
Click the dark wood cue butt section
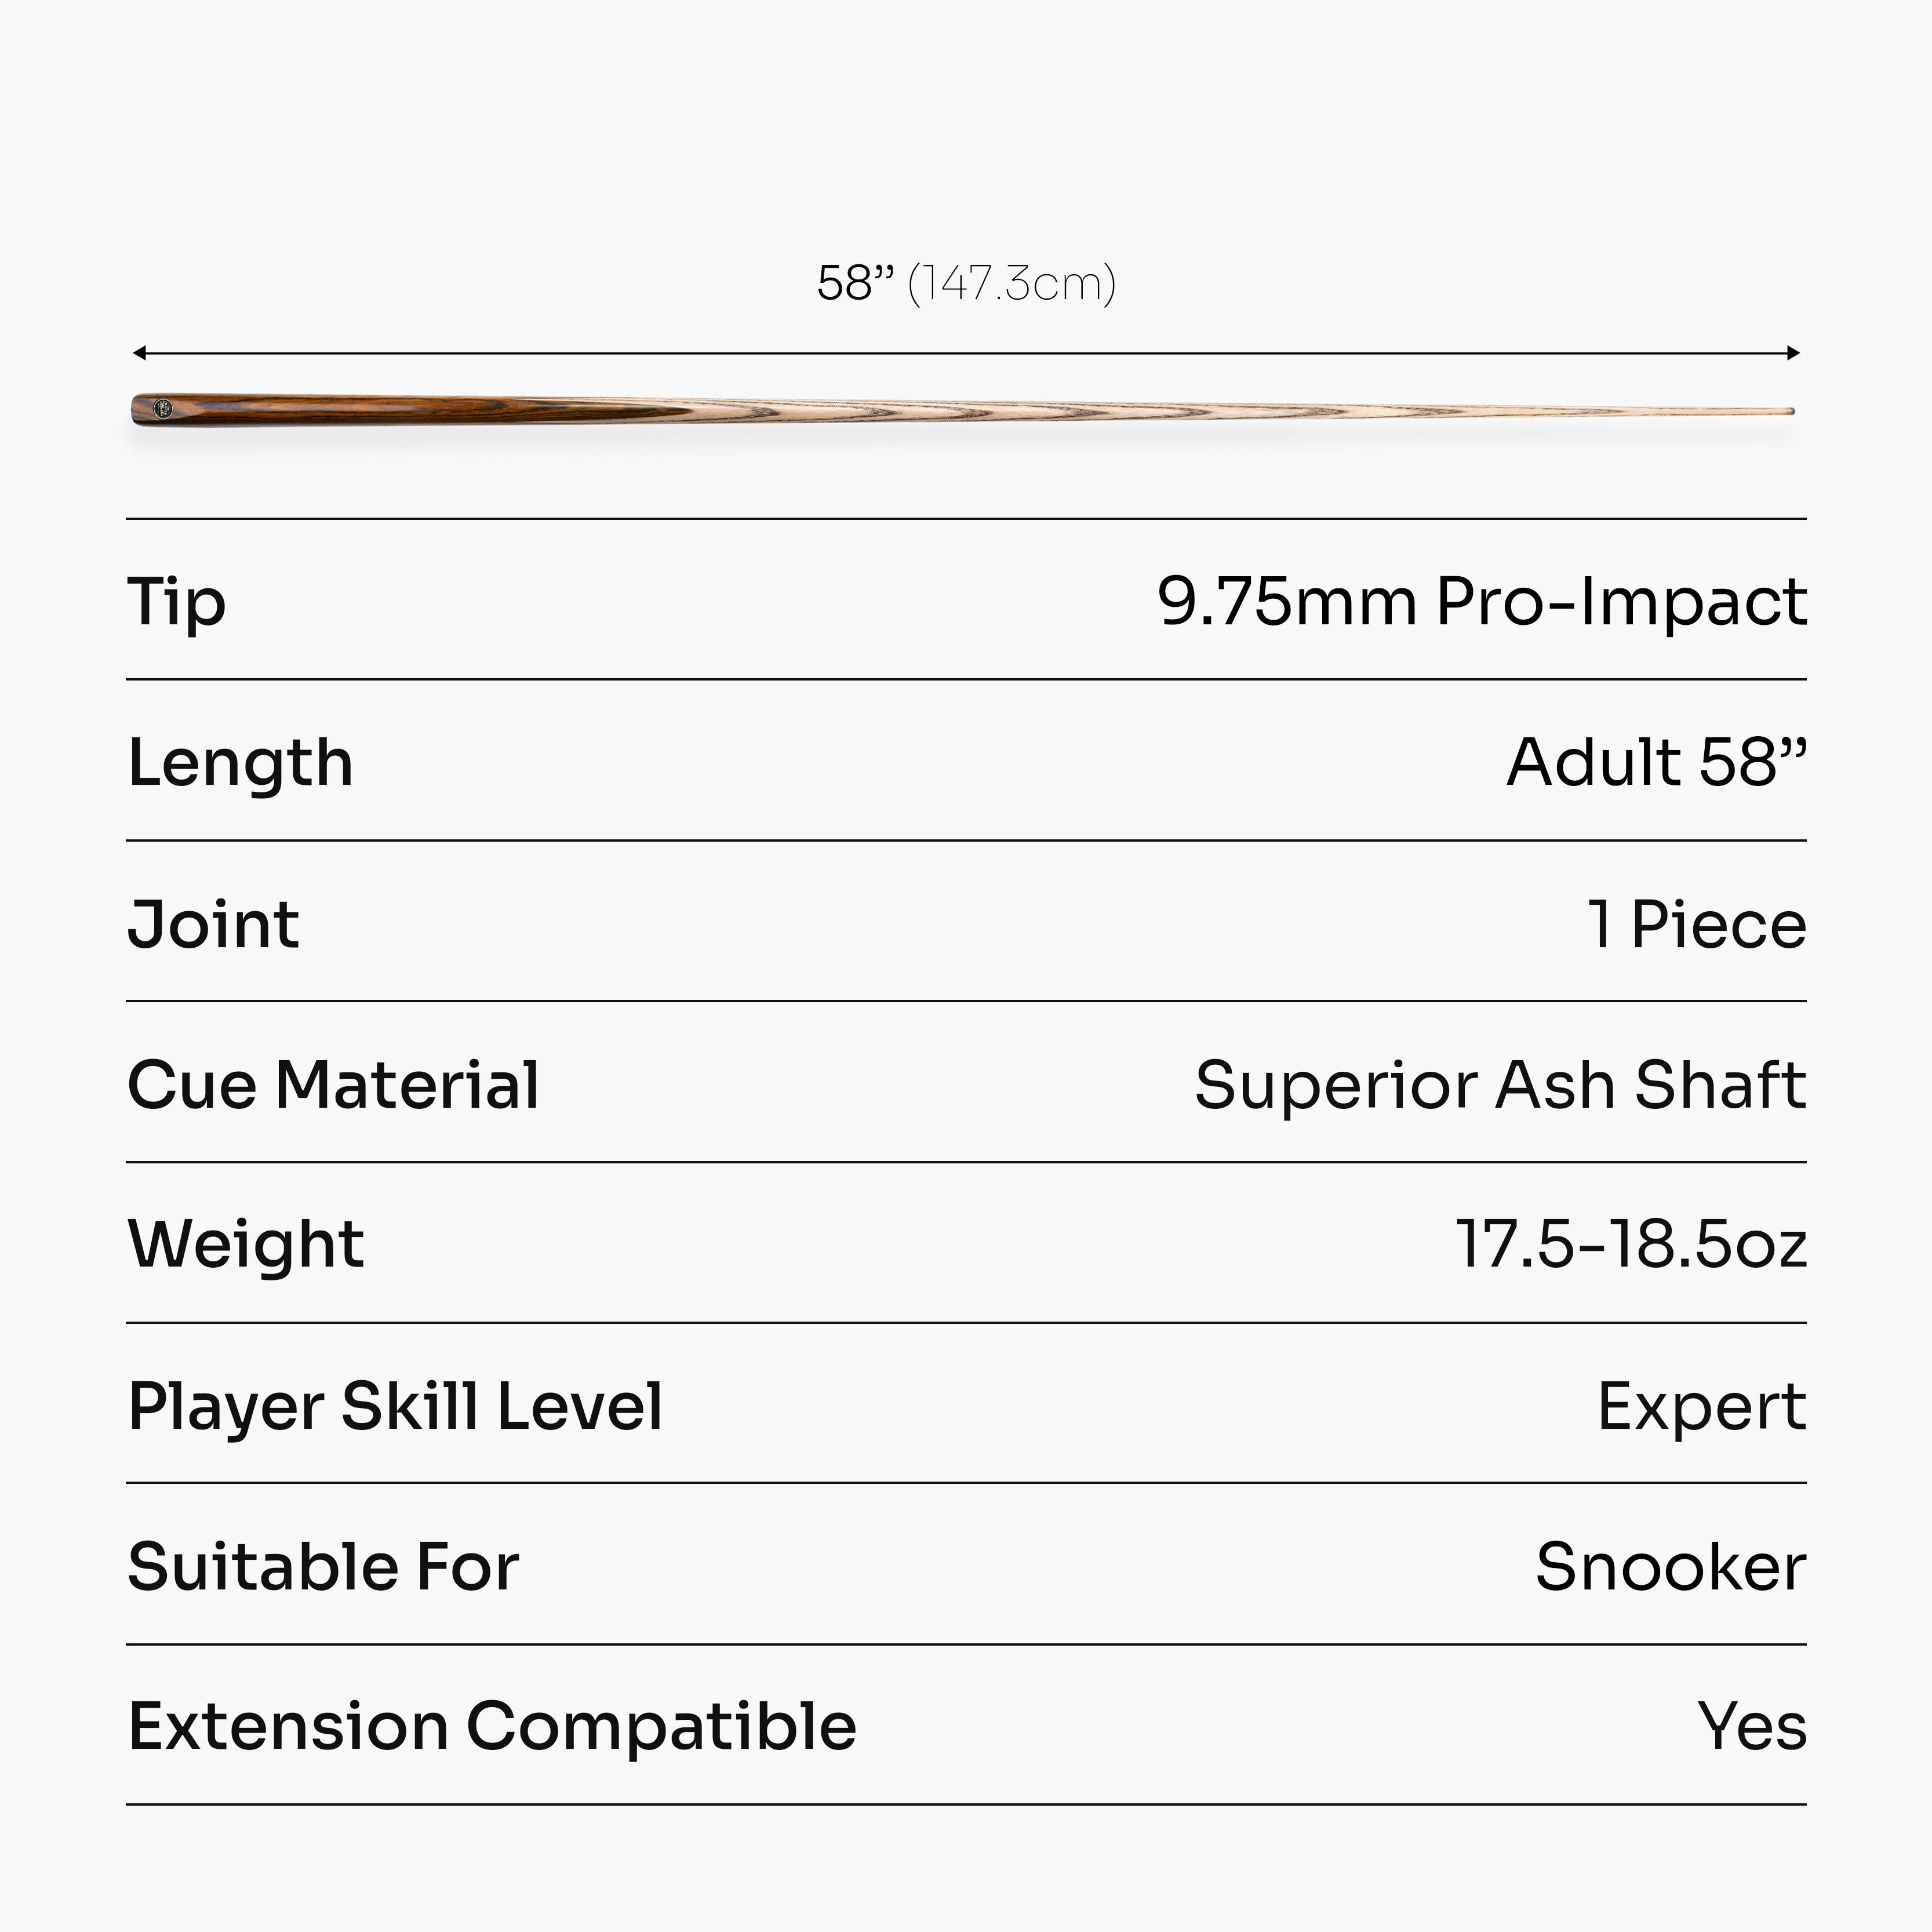tap(380, 409)
